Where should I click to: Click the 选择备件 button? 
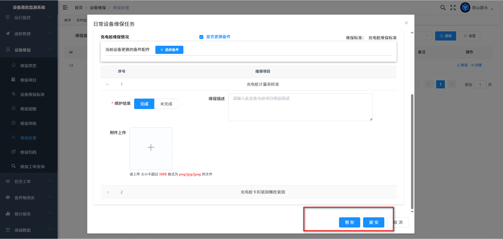pyautogui.click(x=169, y=50)
